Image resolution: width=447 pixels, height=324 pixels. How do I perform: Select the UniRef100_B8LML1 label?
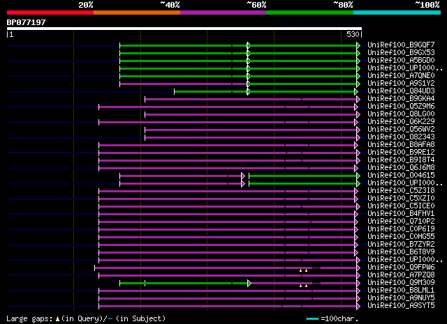pyautogui.click(x=401, y=291)
